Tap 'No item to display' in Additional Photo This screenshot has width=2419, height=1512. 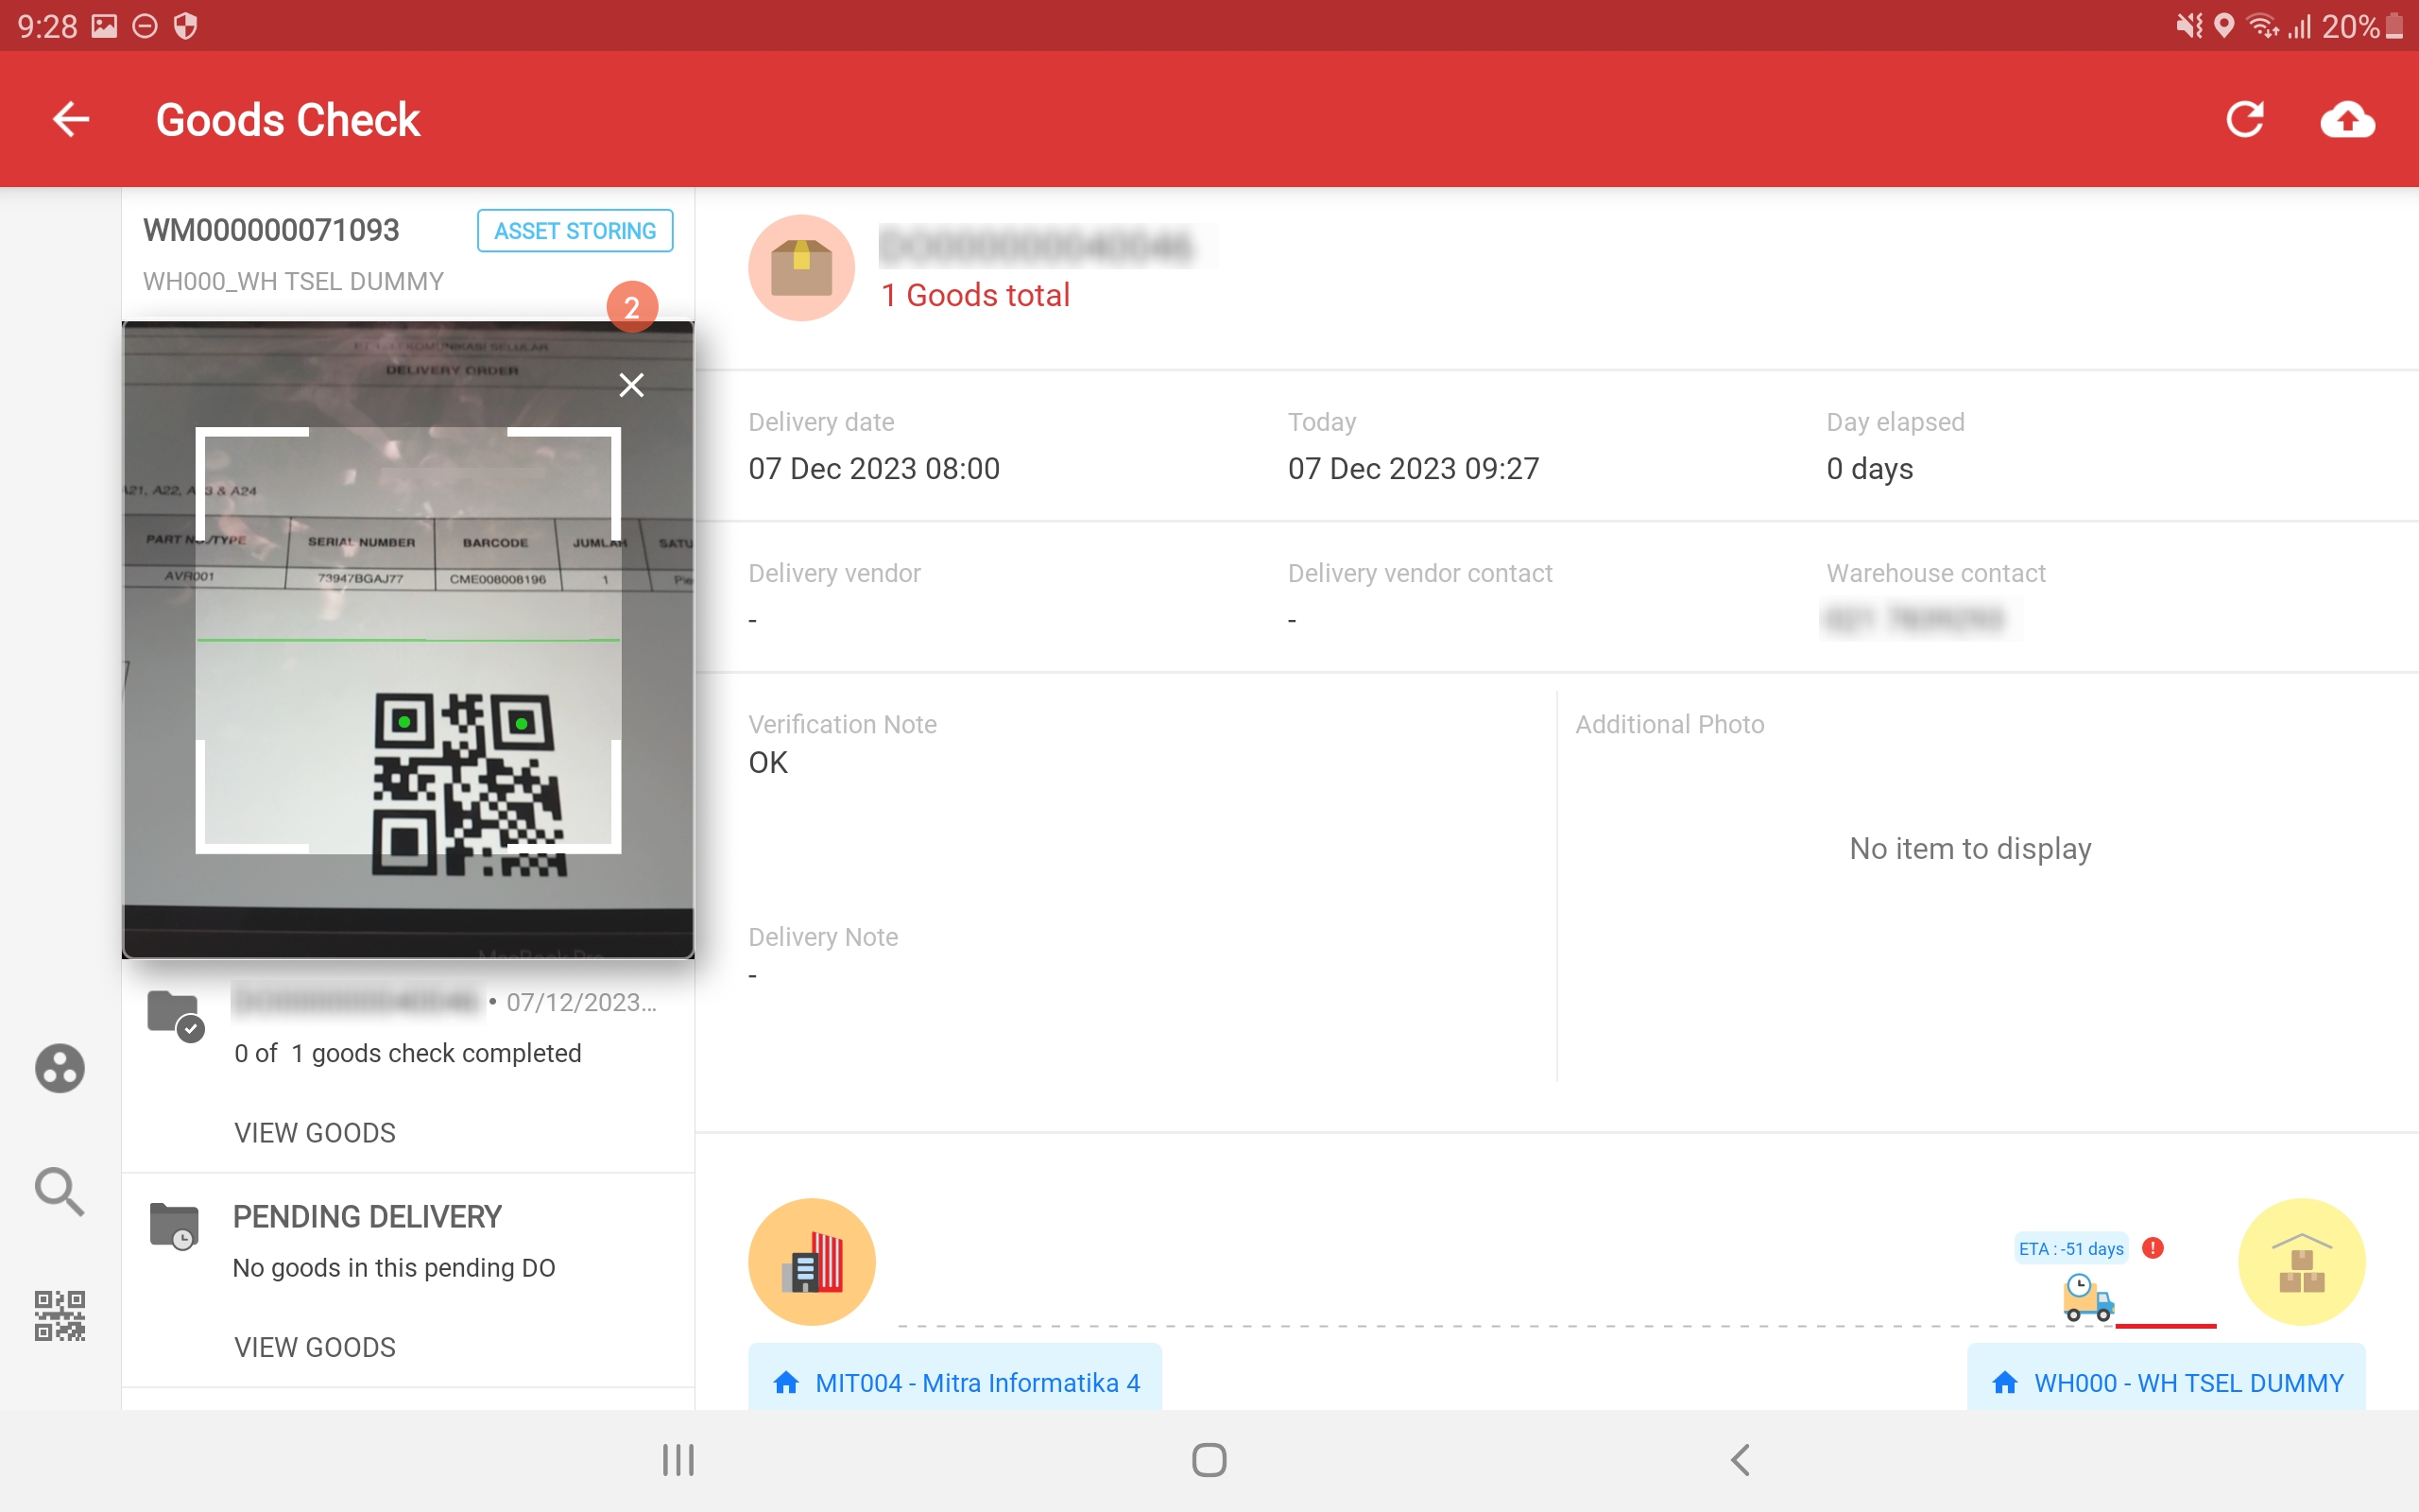click(1970, 848)
